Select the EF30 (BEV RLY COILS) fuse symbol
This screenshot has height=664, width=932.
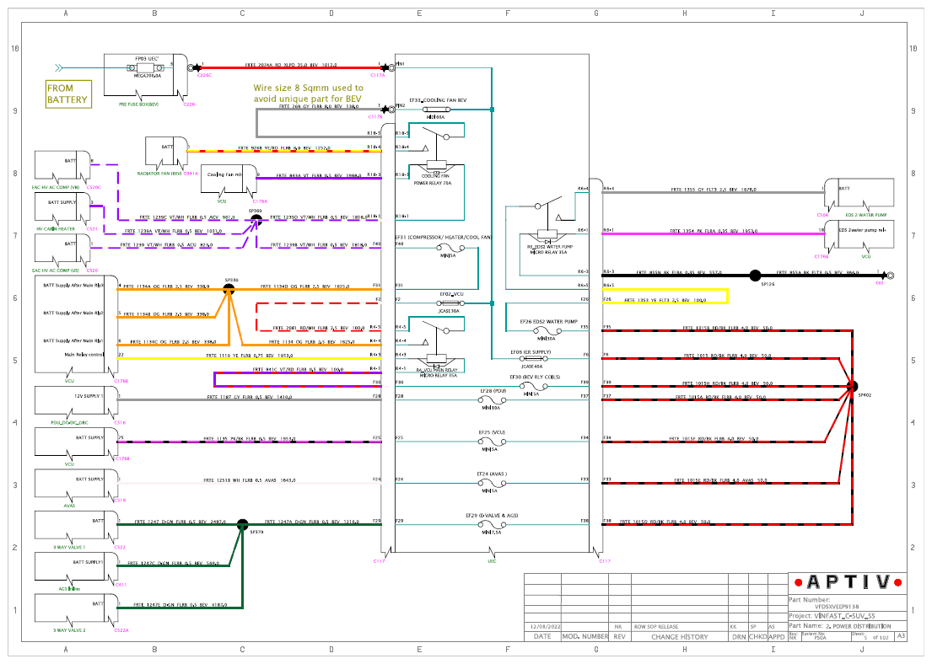(x=533, y=386)
